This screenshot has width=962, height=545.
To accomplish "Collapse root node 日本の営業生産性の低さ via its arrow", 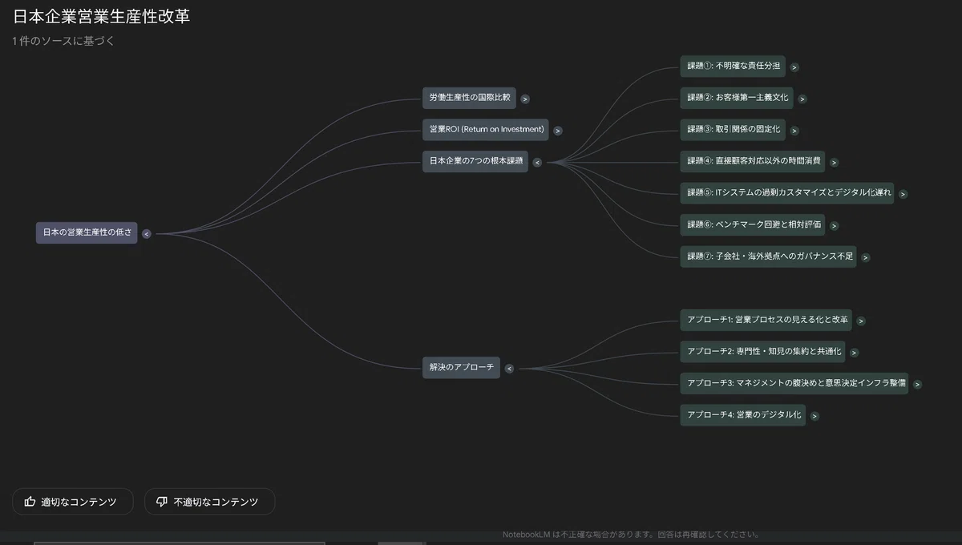I will point(147,234).
